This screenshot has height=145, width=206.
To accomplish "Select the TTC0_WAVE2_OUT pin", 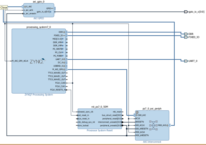I will pyautogui.click(x=57, y=79).
